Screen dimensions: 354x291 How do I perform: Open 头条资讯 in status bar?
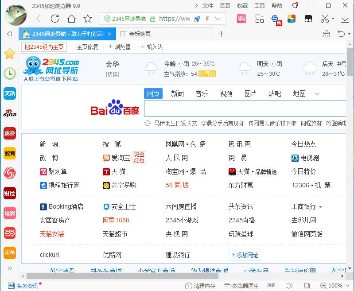23,286
